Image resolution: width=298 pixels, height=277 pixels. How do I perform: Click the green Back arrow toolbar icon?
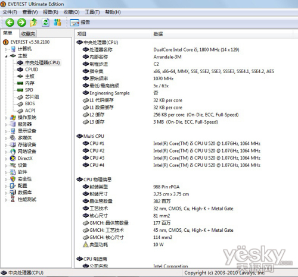click(10, 23)
